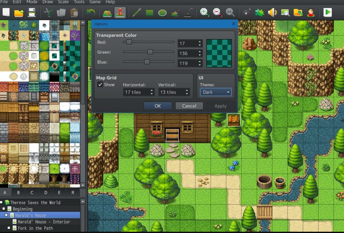Select the Cut scissors icon
The width and height of the screenshot is (344, 233).
point(48,12)
